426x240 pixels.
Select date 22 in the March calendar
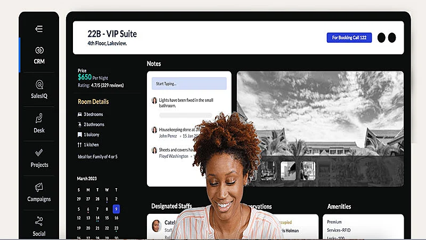pyautogui.click(x=107, y=228)
